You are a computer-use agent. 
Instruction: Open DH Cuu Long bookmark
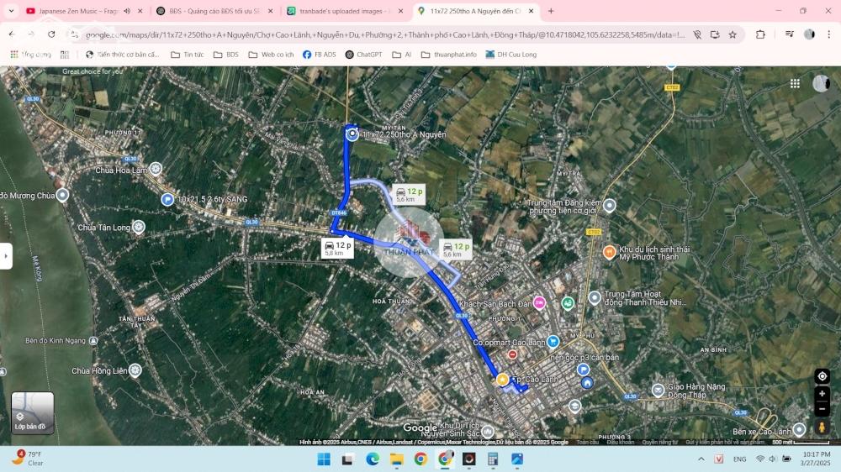click(x=510, y=55)
